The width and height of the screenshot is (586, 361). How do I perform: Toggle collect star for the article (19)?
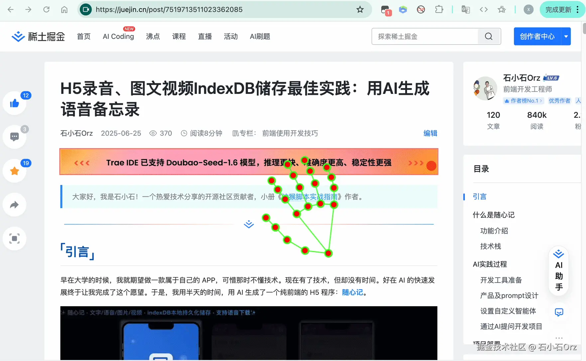pyautogui.click(x=15, y=171)
